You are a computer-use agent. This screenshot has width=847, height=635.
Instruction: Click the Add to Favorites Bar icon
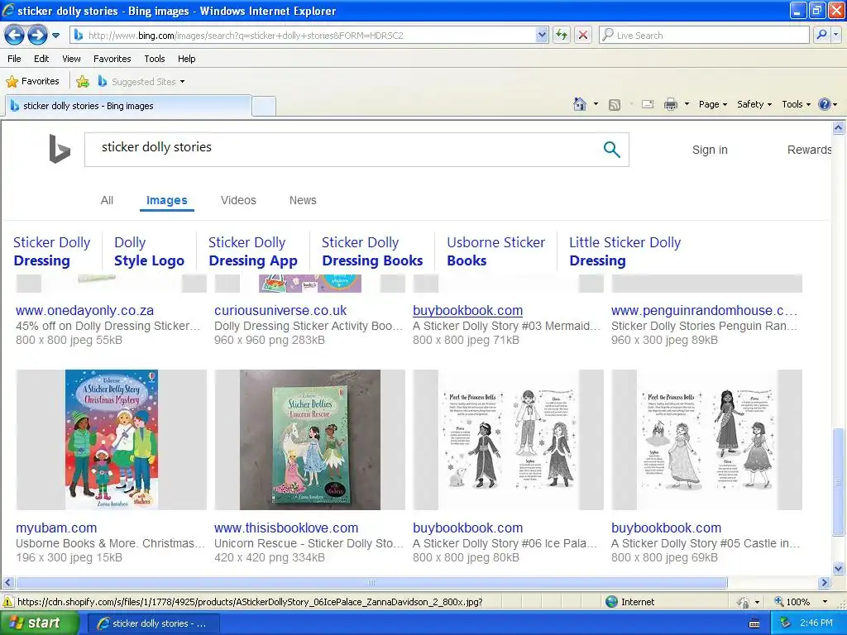(x=83, y=82)
